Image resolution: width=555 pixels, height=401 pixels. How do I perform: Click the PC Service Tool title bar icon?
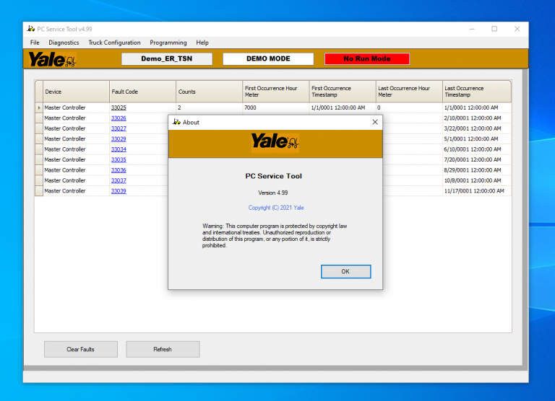point(31,29)
